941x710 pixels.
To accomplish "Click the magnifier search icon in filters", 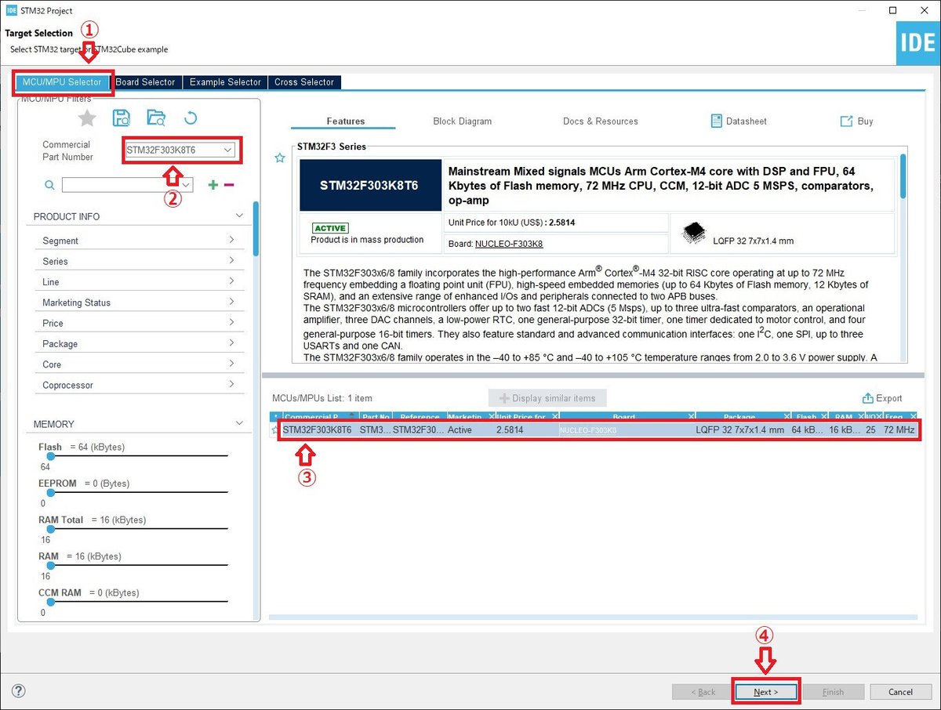I will point(49,185).
